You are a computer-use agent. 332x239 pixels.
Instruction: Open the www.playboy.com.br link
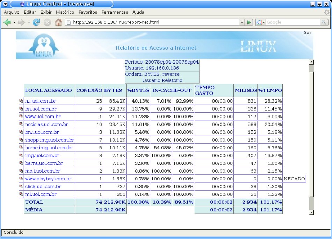(48, 179)
